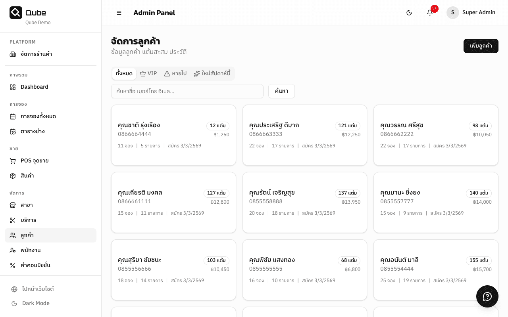This screenshot has height=317, width=508.
Task: Open notifications bell icon
Action: pos(430,13)
